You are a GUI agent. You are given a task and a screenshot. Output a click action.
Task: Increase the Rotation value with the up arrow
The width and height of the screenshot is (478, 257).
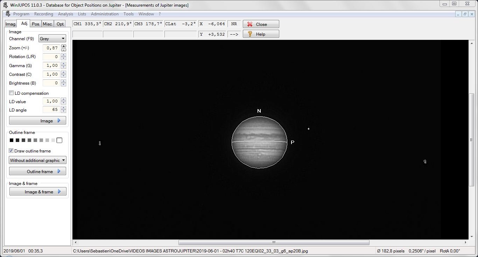pyautogui.click(x=63, y=55)
